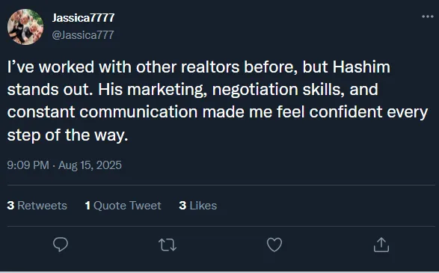Image resolution: width=439 pixels, height=273 pixels.
Task: Open the 1 Quote Tweet list
Action: [x=123, y=206]
